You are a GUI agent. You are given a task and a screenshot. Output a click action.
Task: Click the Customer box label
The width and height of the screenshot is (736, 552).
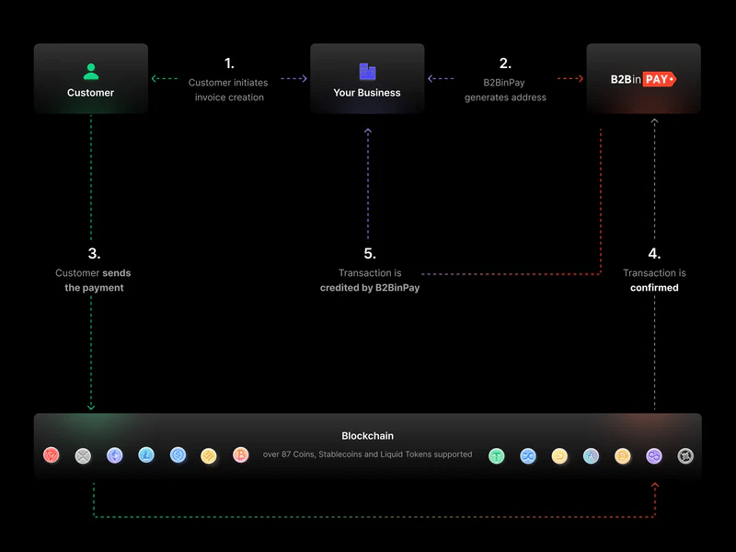(90, 93)
